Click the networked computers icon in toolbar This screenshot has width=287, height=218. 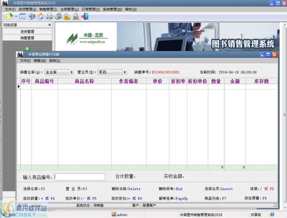[32, 17]
